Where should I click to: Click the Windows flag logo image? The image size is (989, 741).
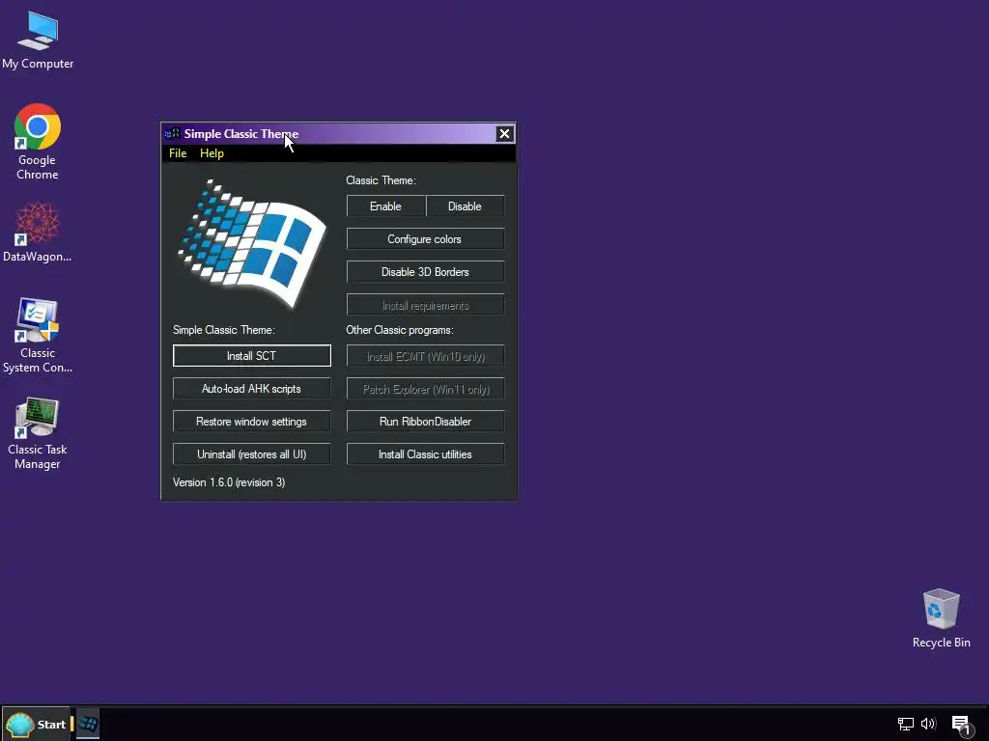pos(252,244)
